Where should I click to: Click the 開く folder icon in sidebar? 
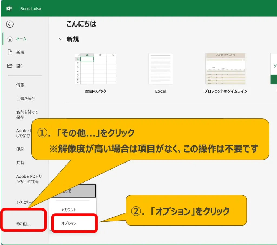pos(10,66)
